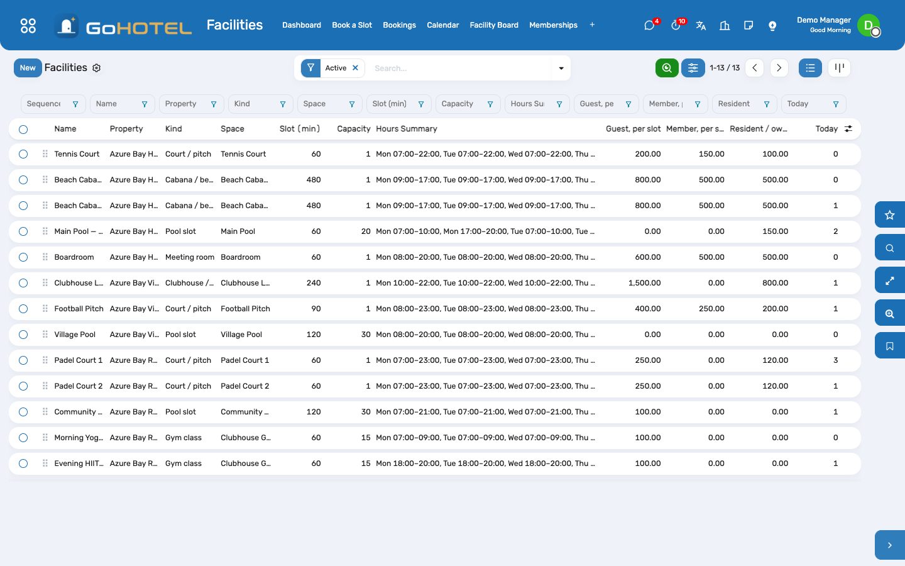Screen dimensions: 905x566
Task: Click the green search panel button
Action: 667,68
